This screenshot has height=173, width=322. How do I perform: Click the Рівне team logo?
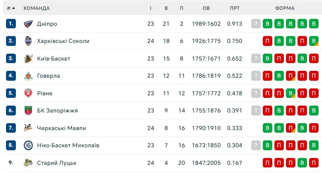coord(28,93)
